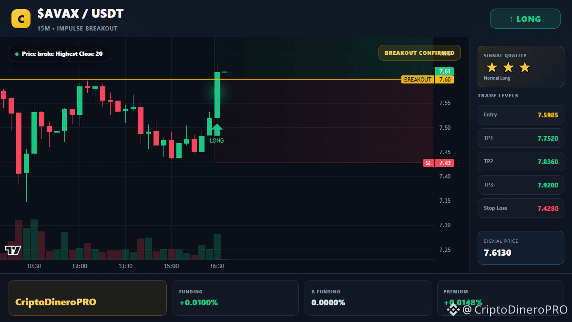Click the third signal quality star
The height and width of the screenshot is (322, 572).
(x=524, y=67)
